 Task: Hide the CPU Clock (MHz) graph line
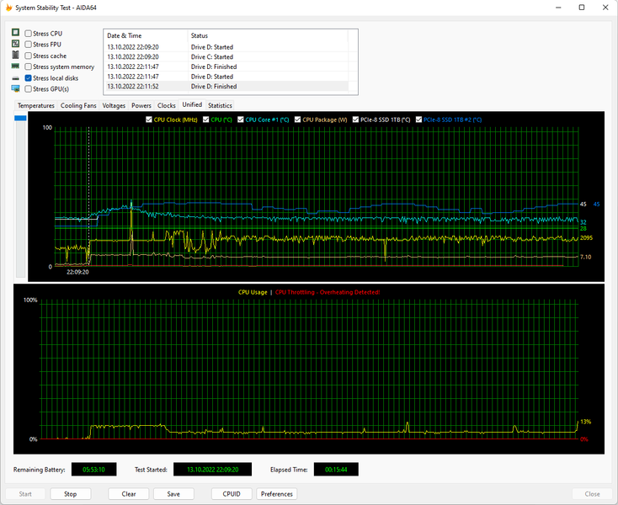[149, 120]
